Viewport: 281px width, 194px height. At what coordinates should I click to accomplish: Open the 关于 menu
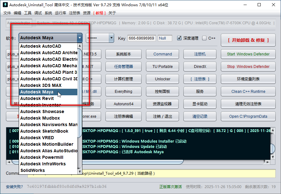112,13
